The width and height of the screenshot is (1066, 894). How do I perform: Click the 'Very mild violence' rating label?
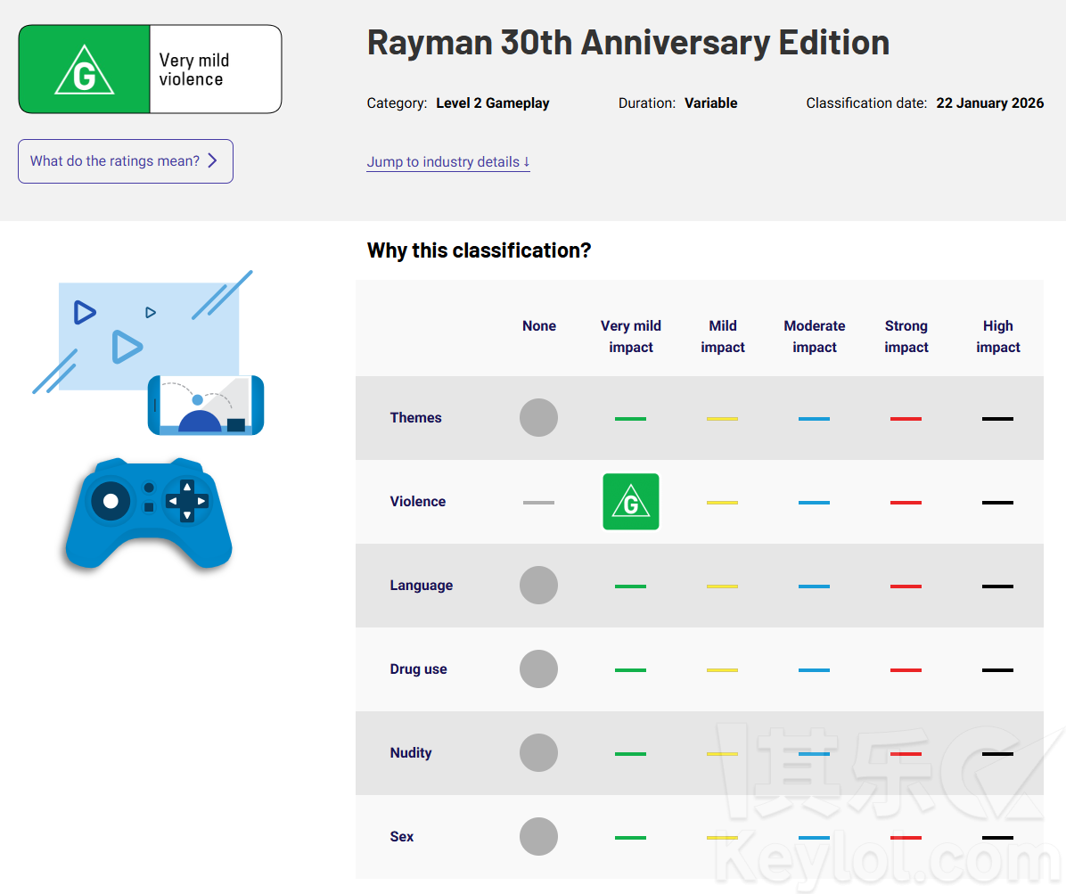(194, 70)
